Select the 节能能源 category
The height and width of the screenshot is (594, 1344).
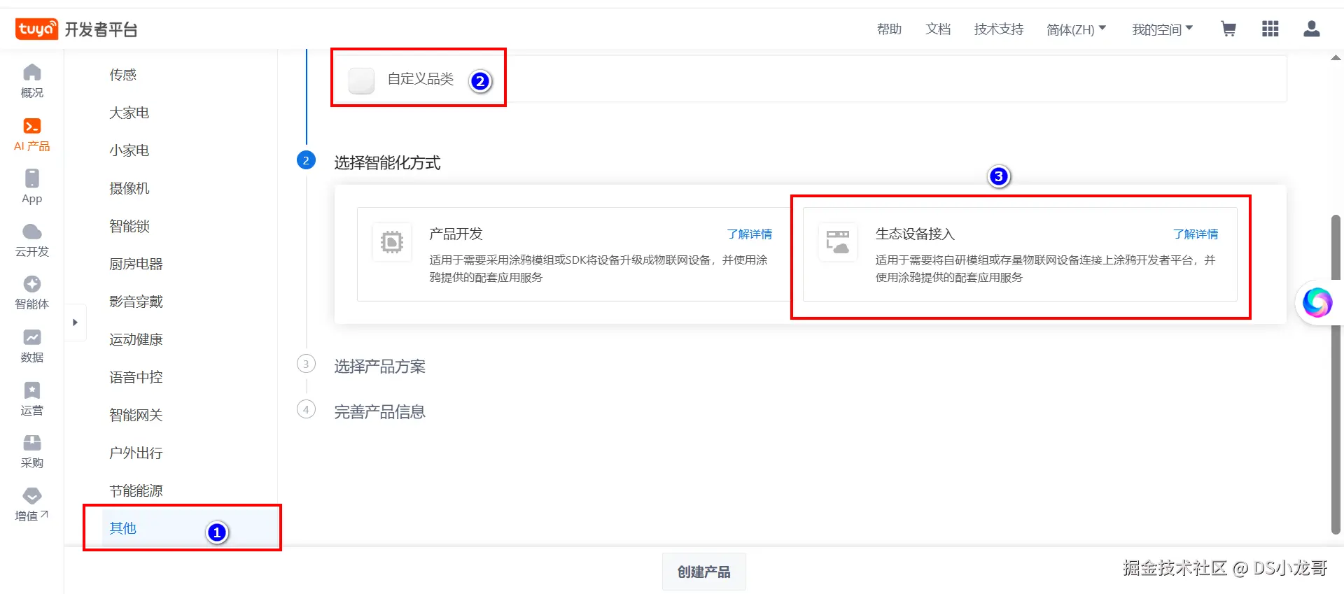136,490
